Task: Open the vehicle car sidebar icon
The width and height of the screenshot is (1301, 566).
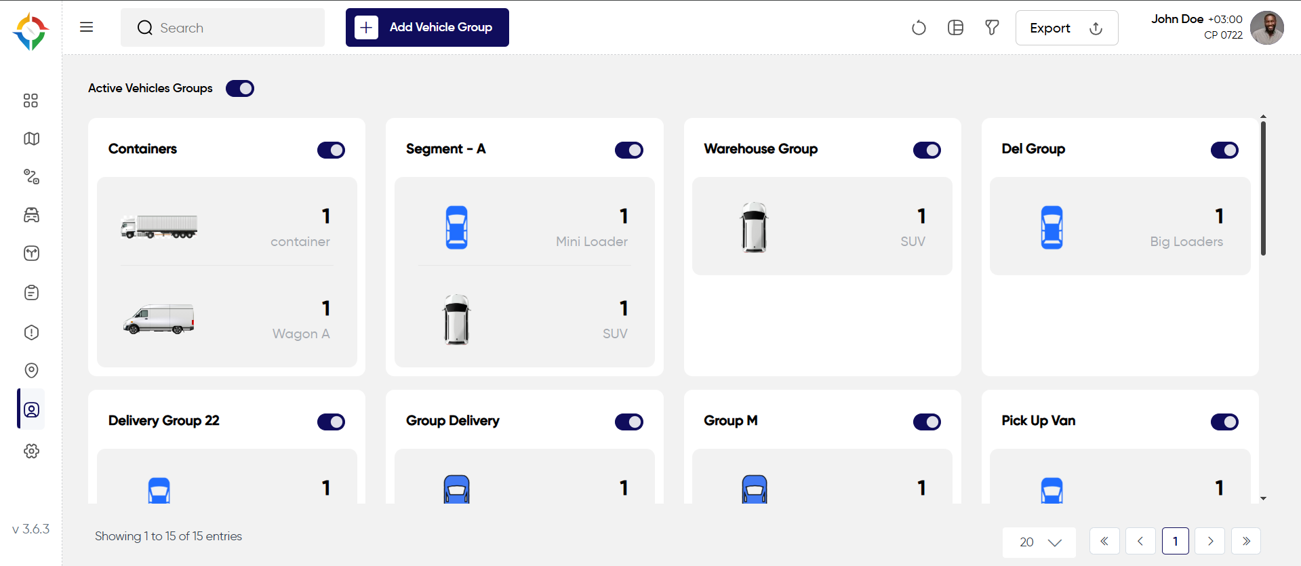Action: tap(31, 216)
